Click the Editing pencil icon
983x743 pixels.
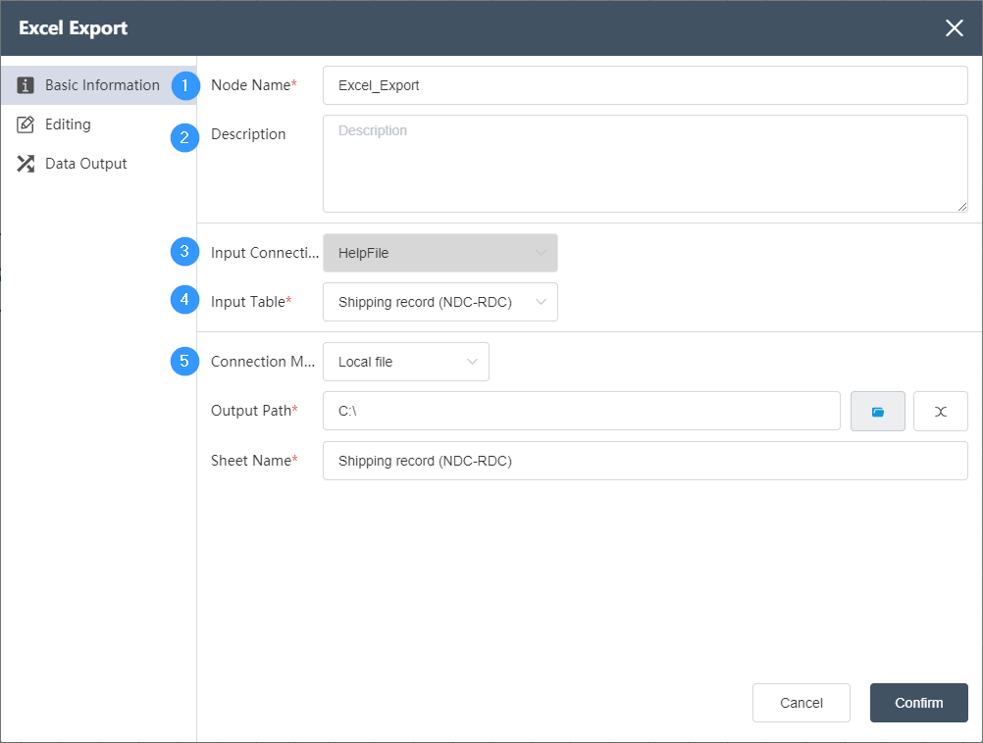tap(26, 124)
